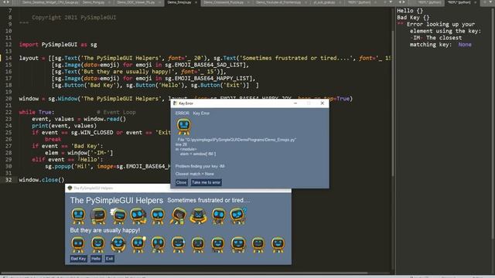Image resolution: width=495 pixels, height=278 pixels.
Task: Select seventh emoji in the happy row
Action: coord(198,245)
